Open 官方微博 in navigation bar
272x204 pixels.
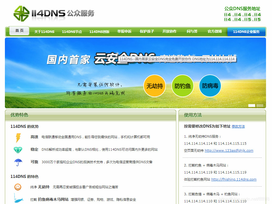(x=215, y=31)
